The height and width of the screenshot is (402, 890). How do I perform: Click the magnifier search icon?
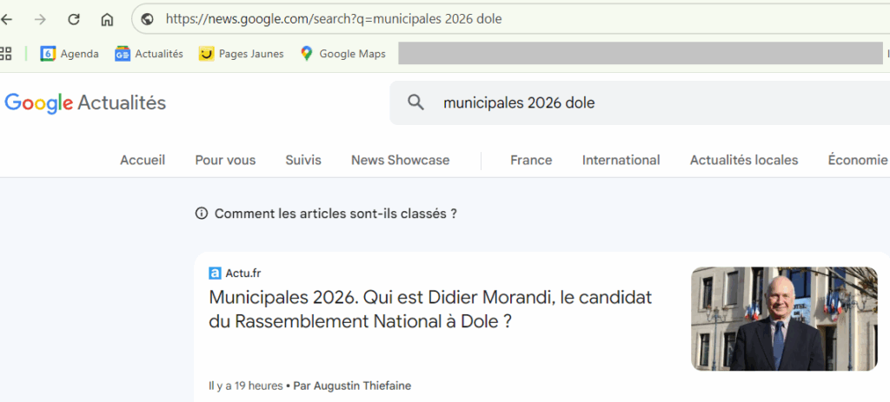coord(416,102)
